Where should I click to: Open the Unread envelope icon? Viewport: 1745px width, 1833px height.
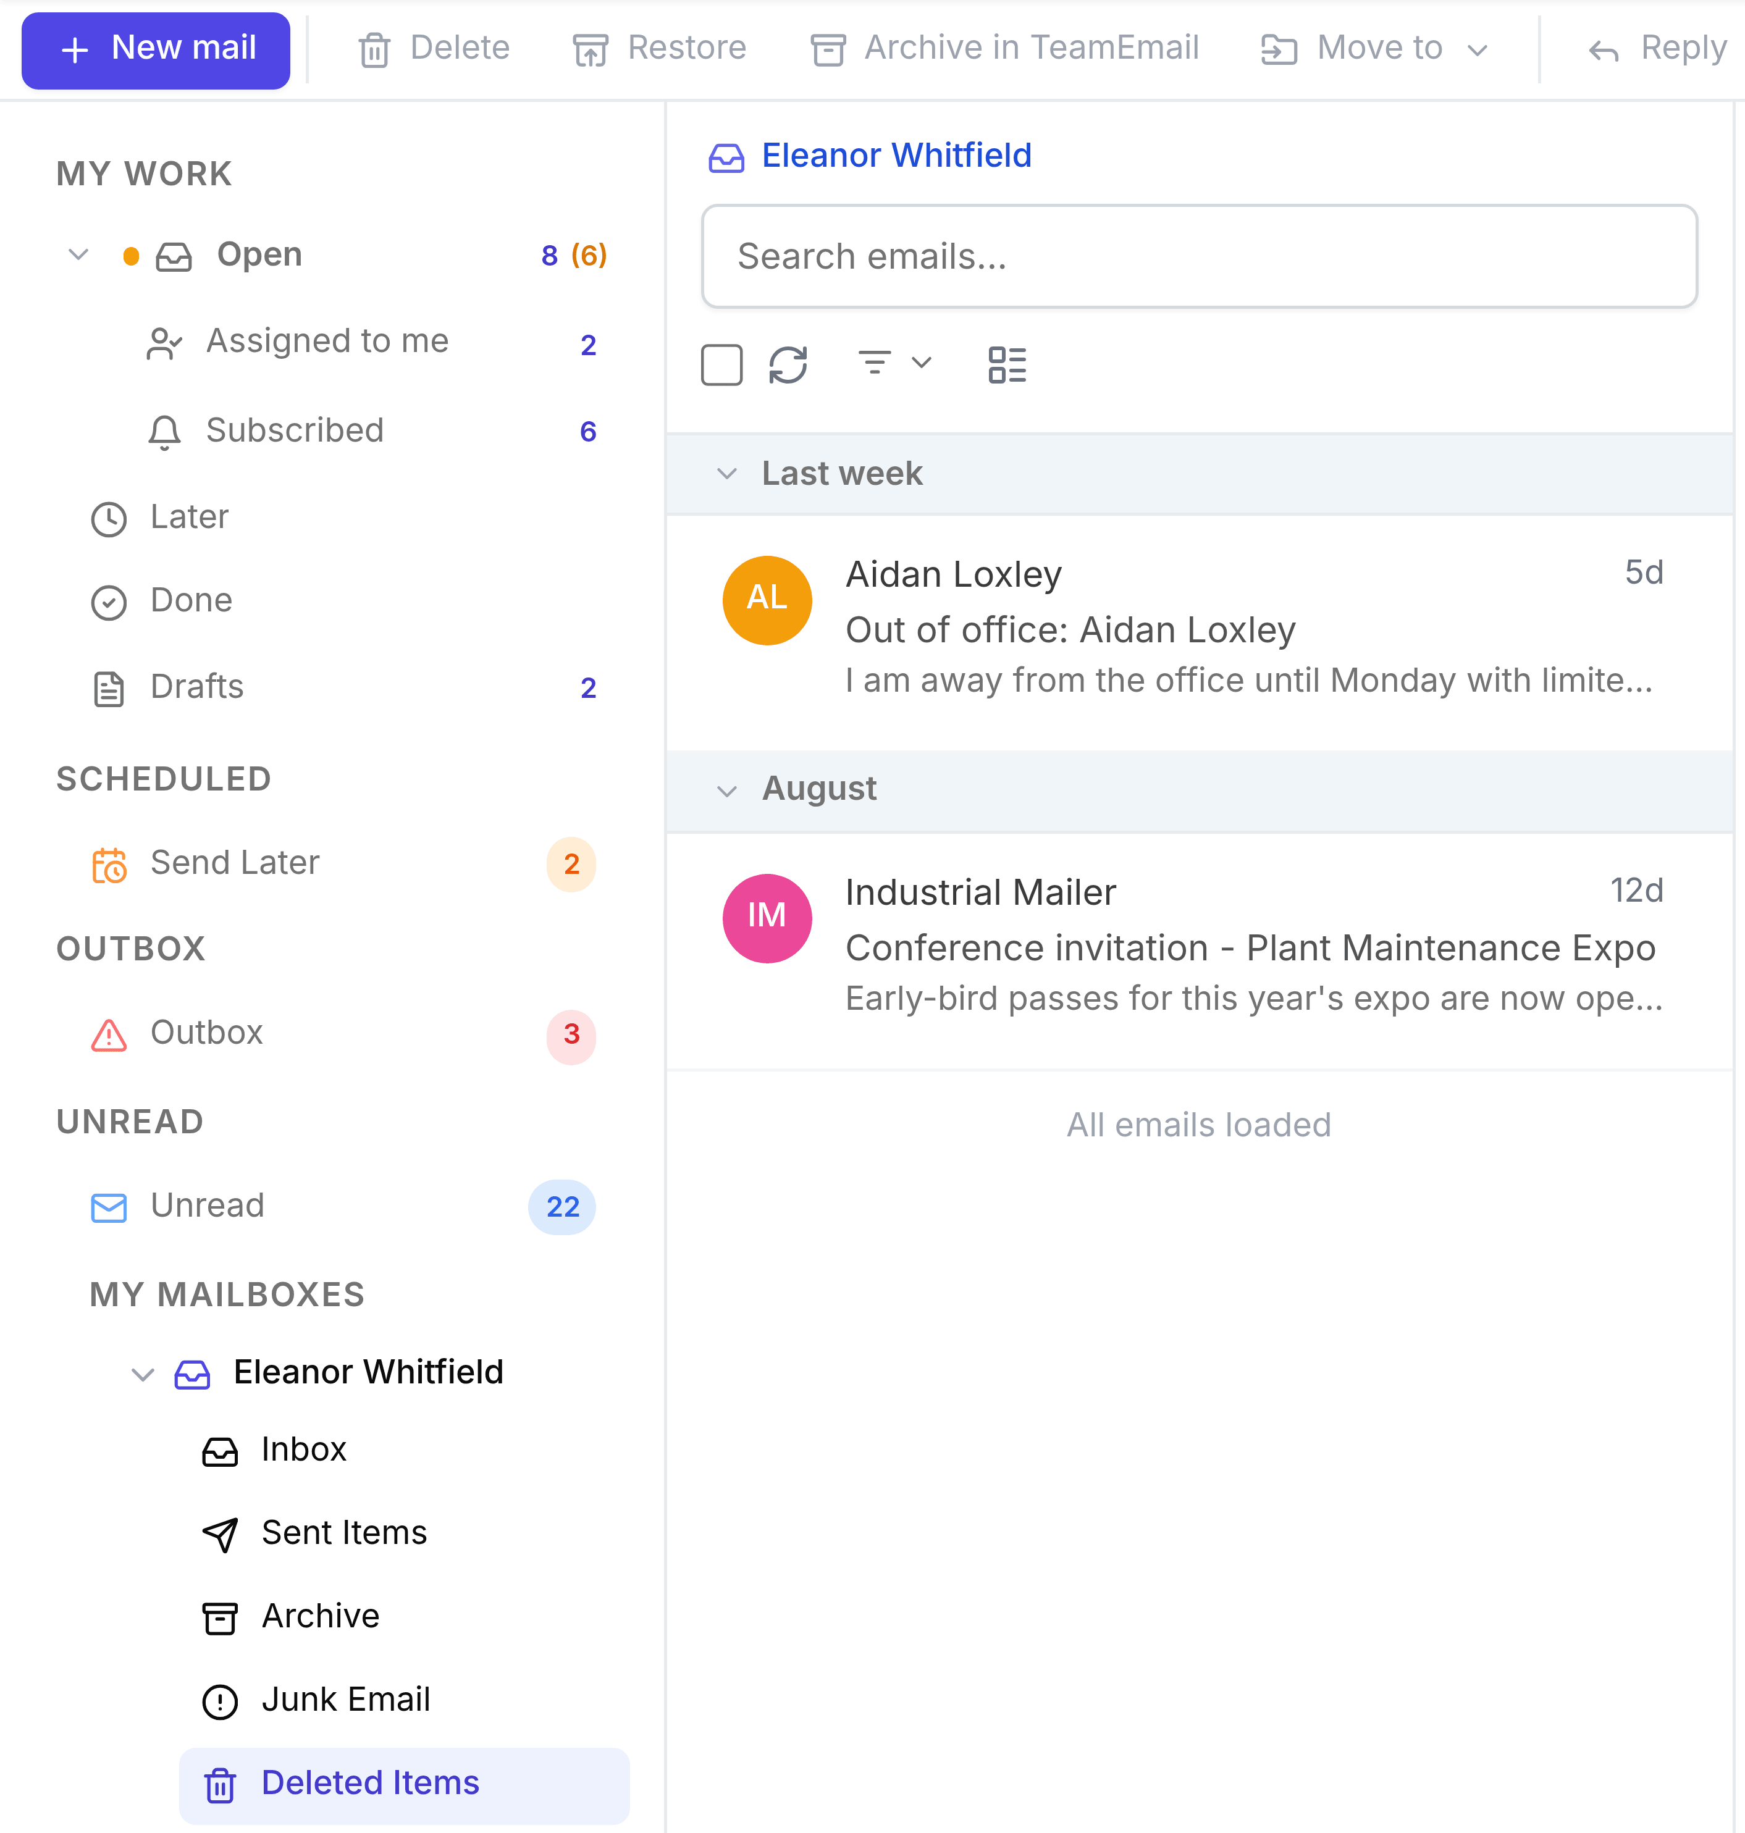109,1207
